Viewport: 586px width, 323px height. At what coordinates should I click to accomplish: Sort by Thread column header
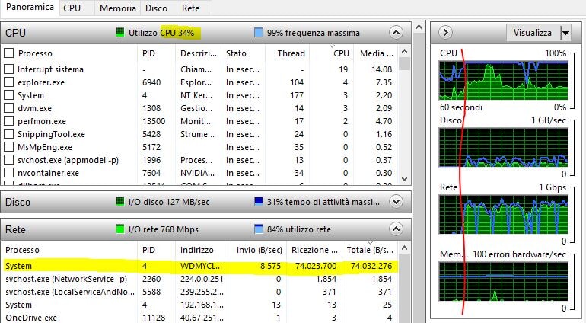click(288, 53)
